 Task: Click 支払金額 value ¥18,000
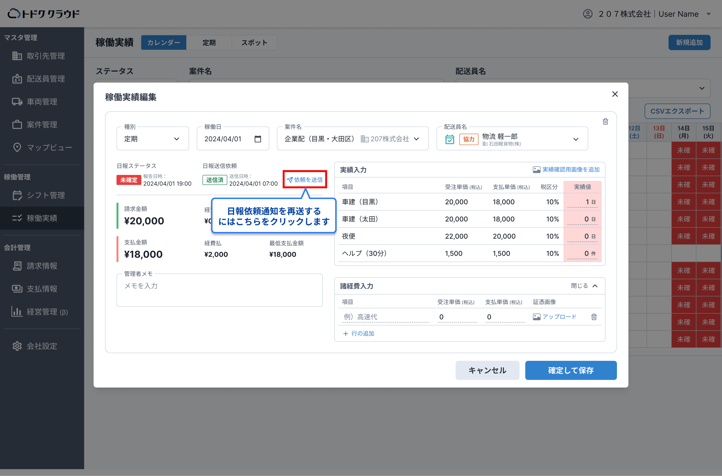click(x=144, y=254)
